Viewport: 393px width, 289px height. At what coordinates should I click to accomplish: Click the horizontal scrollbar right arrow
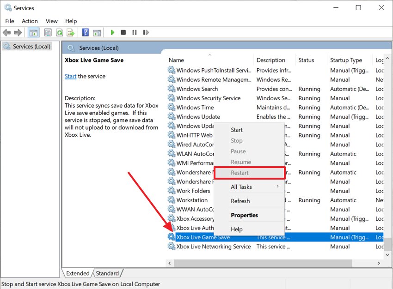point(379,263)
